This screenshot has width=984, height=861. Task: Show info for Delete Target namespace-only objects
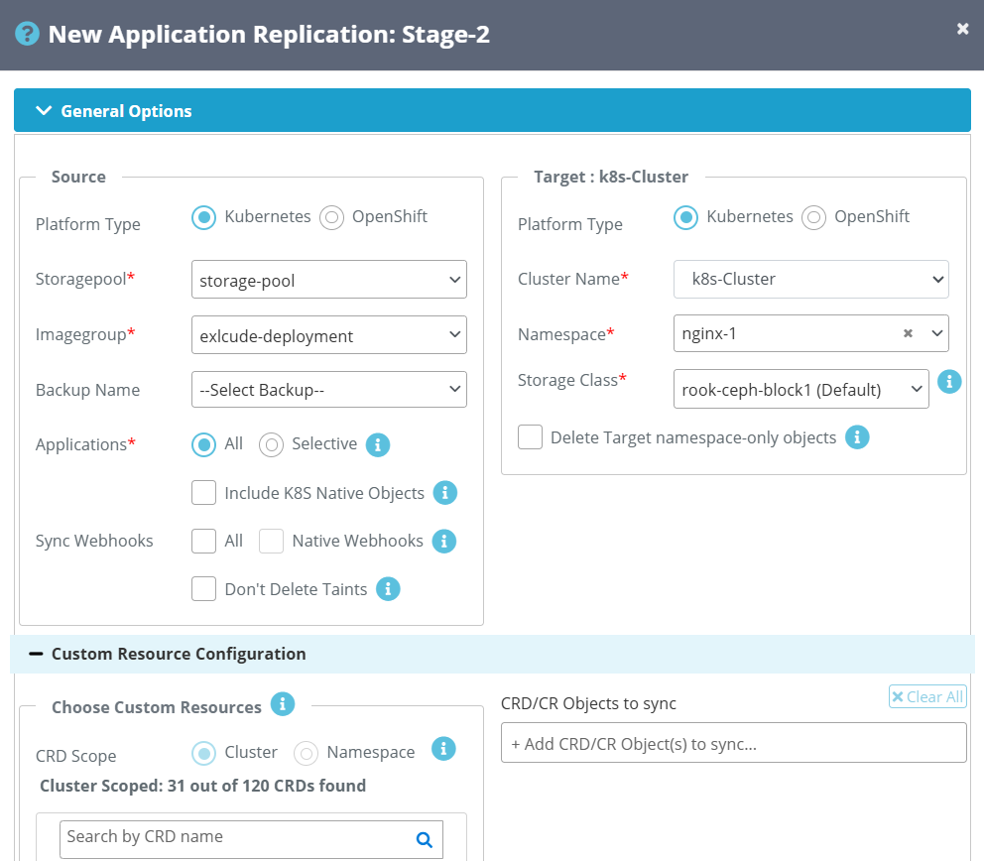click(x=857, y=437)
